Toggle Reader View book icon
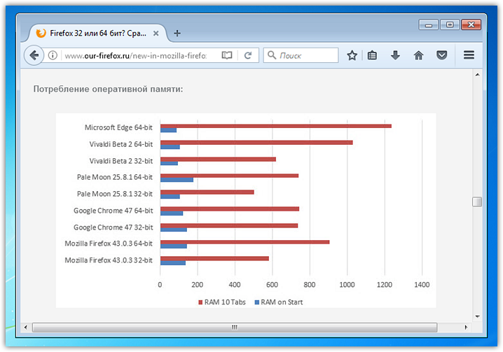The image size is (503, 352). (x=227, y=55)
